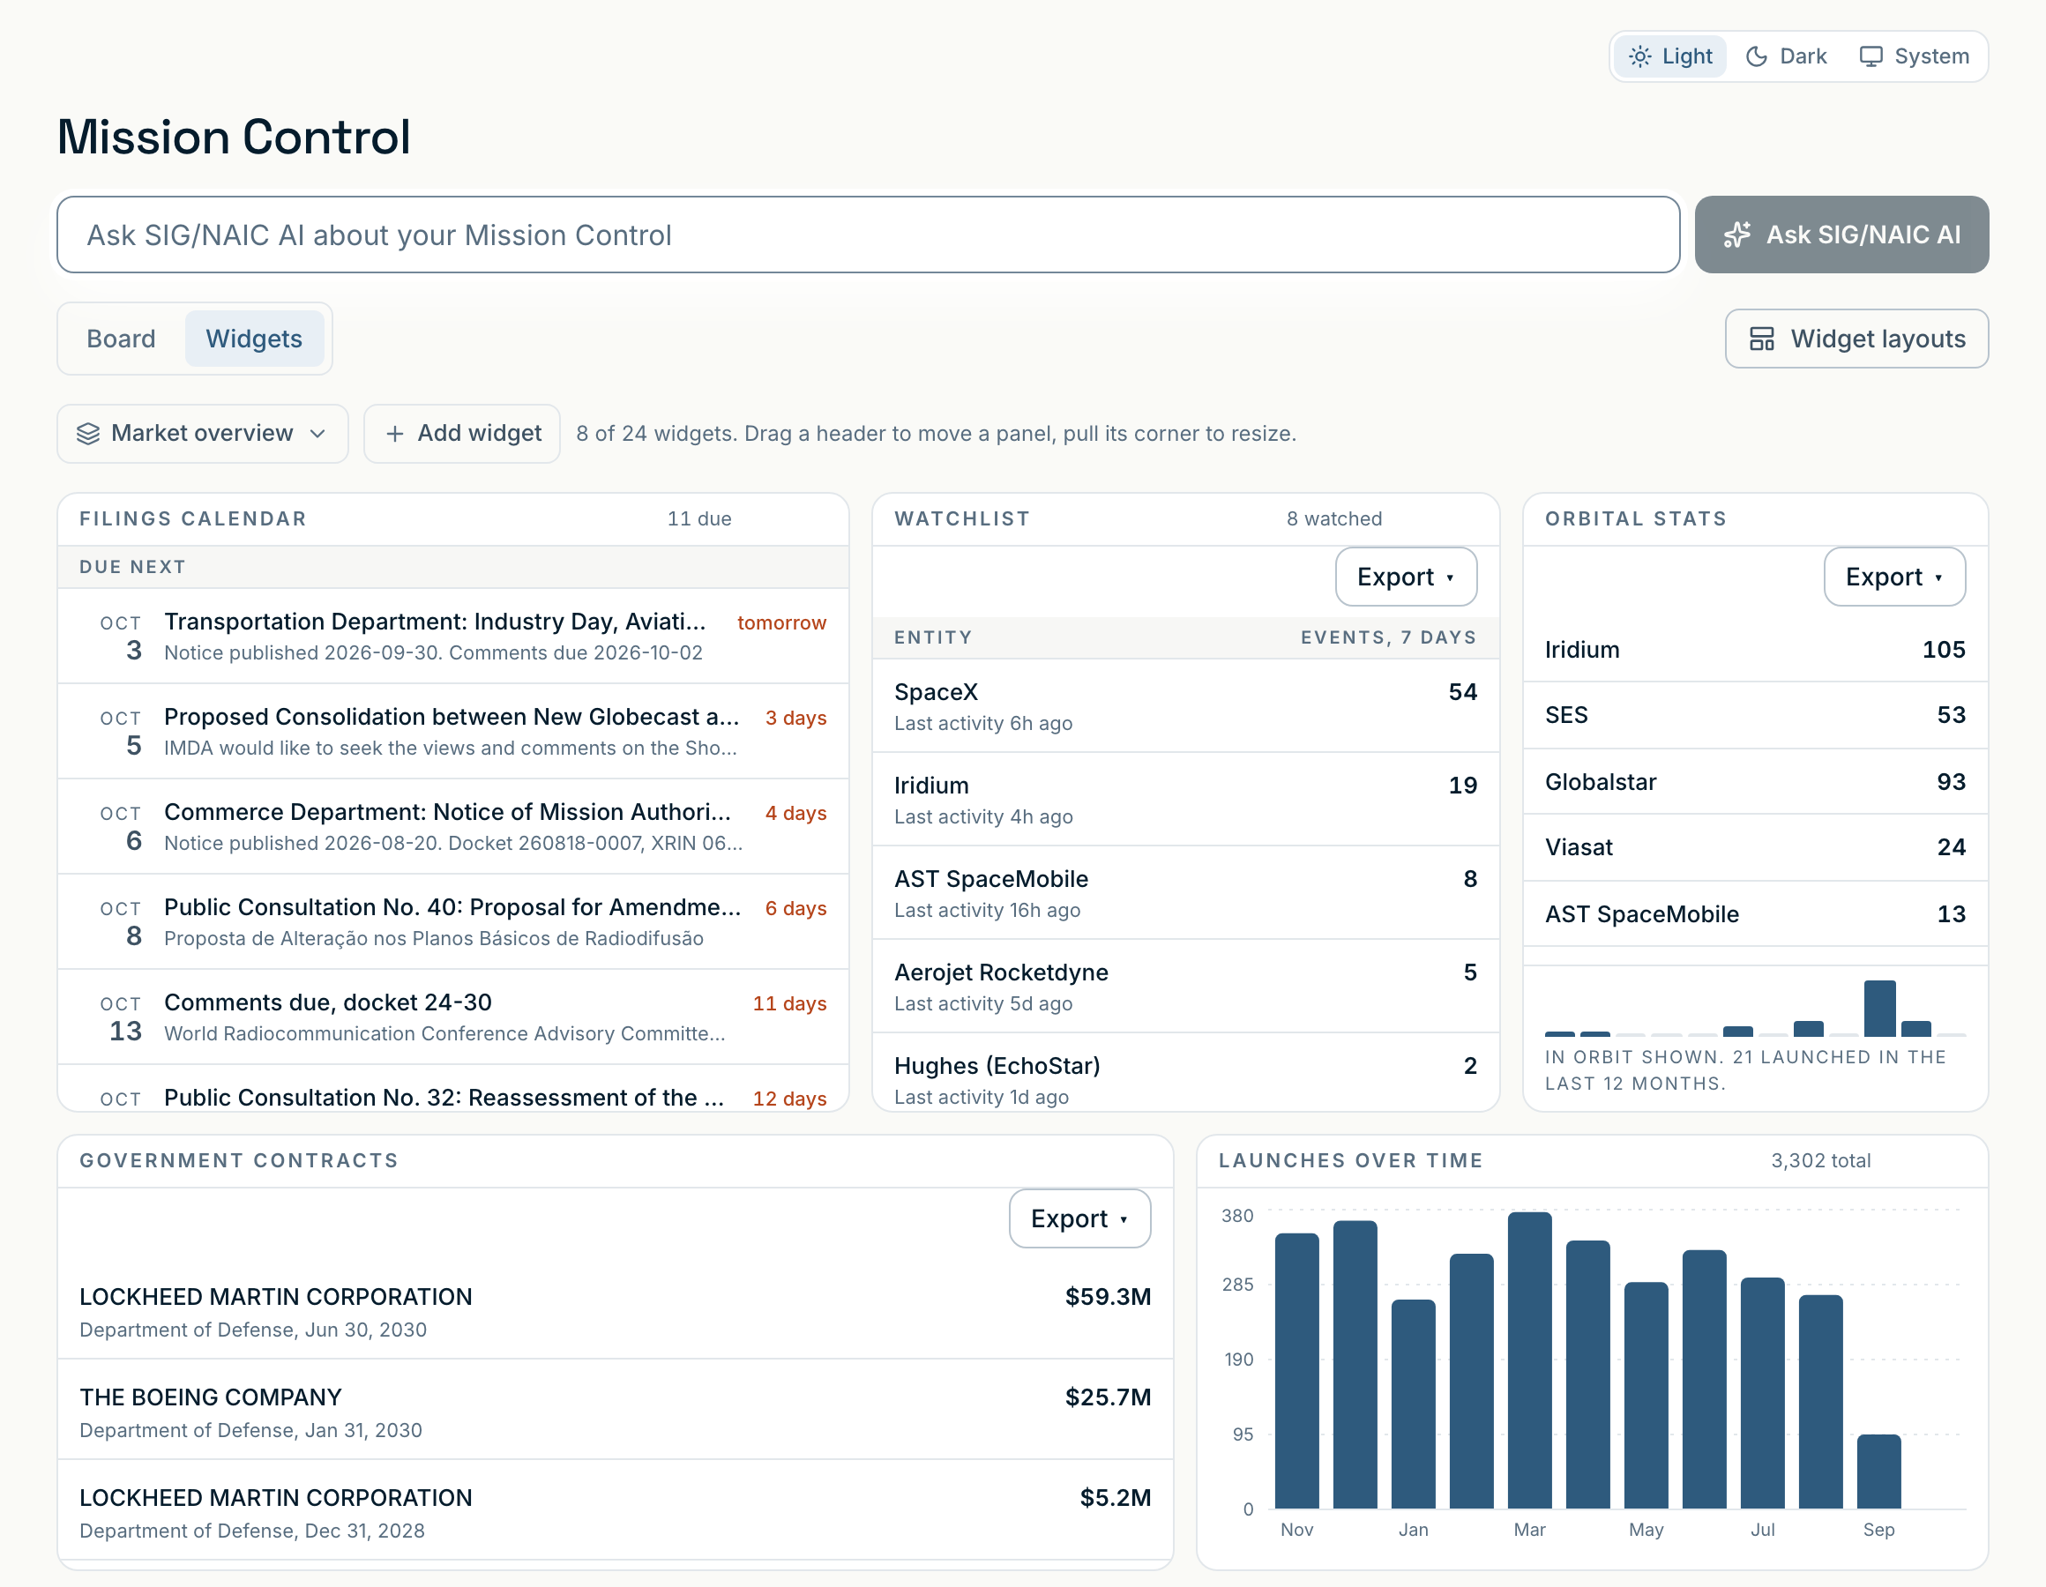
Task: Open the Government Contracts Export dropdown
Action: [x=1079, y=1218]
